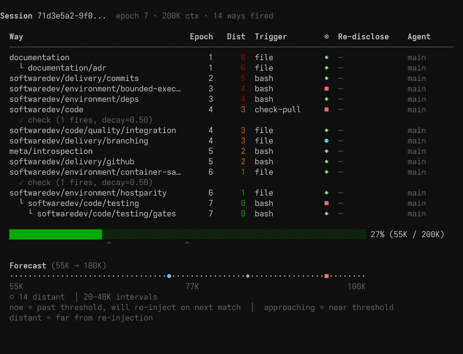Click green diamond in meta/introspection row

click(x=326, y=151)
